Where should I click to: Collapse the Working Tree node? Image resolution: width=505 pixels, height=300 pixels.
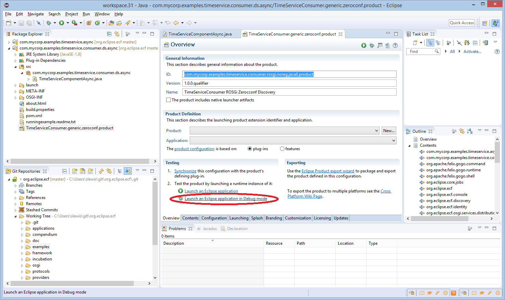click(x=15, y=216)
